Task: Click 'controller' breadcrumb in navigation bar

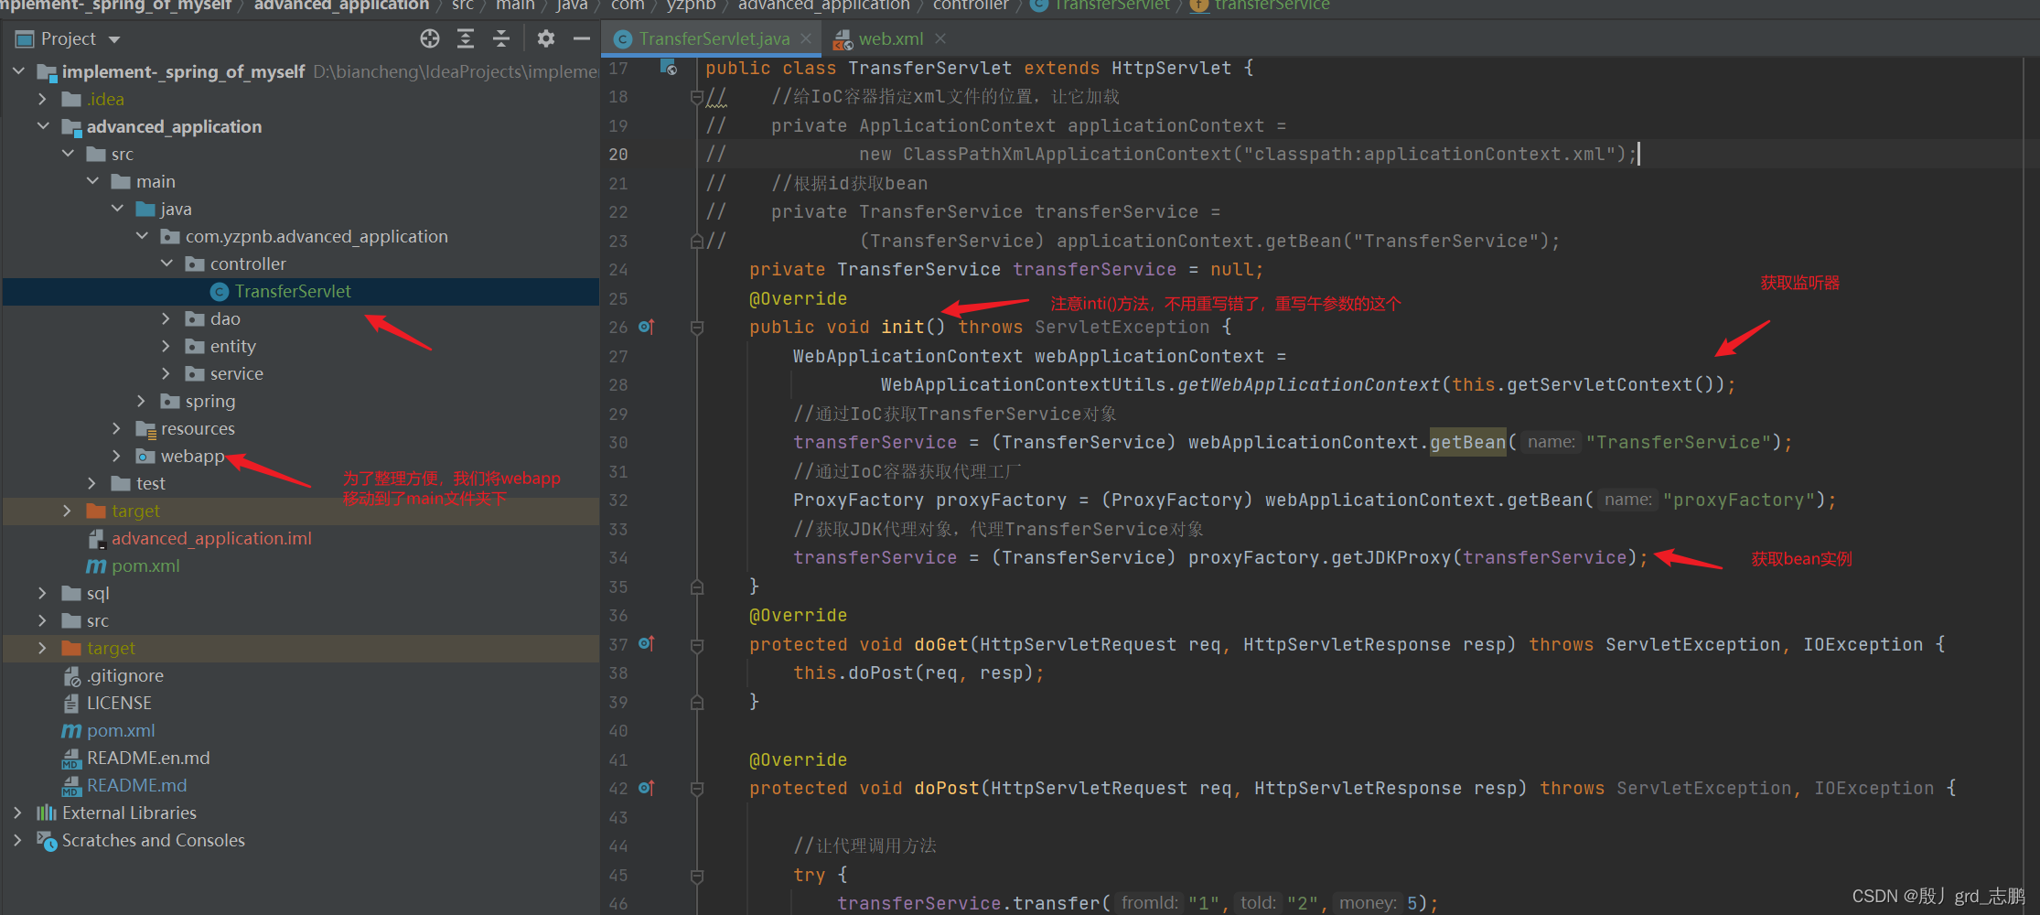Action: [x=970, y=5]
